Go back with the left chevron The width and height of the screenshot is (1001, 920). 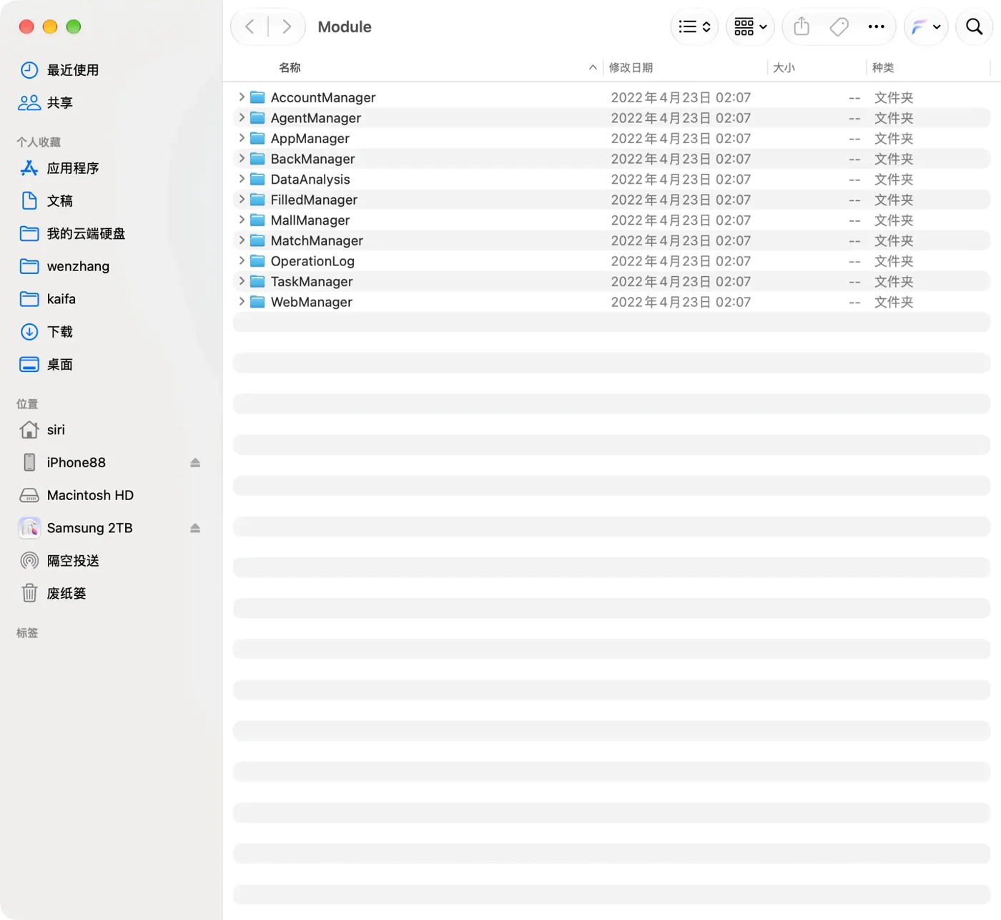tap(250, 27)
